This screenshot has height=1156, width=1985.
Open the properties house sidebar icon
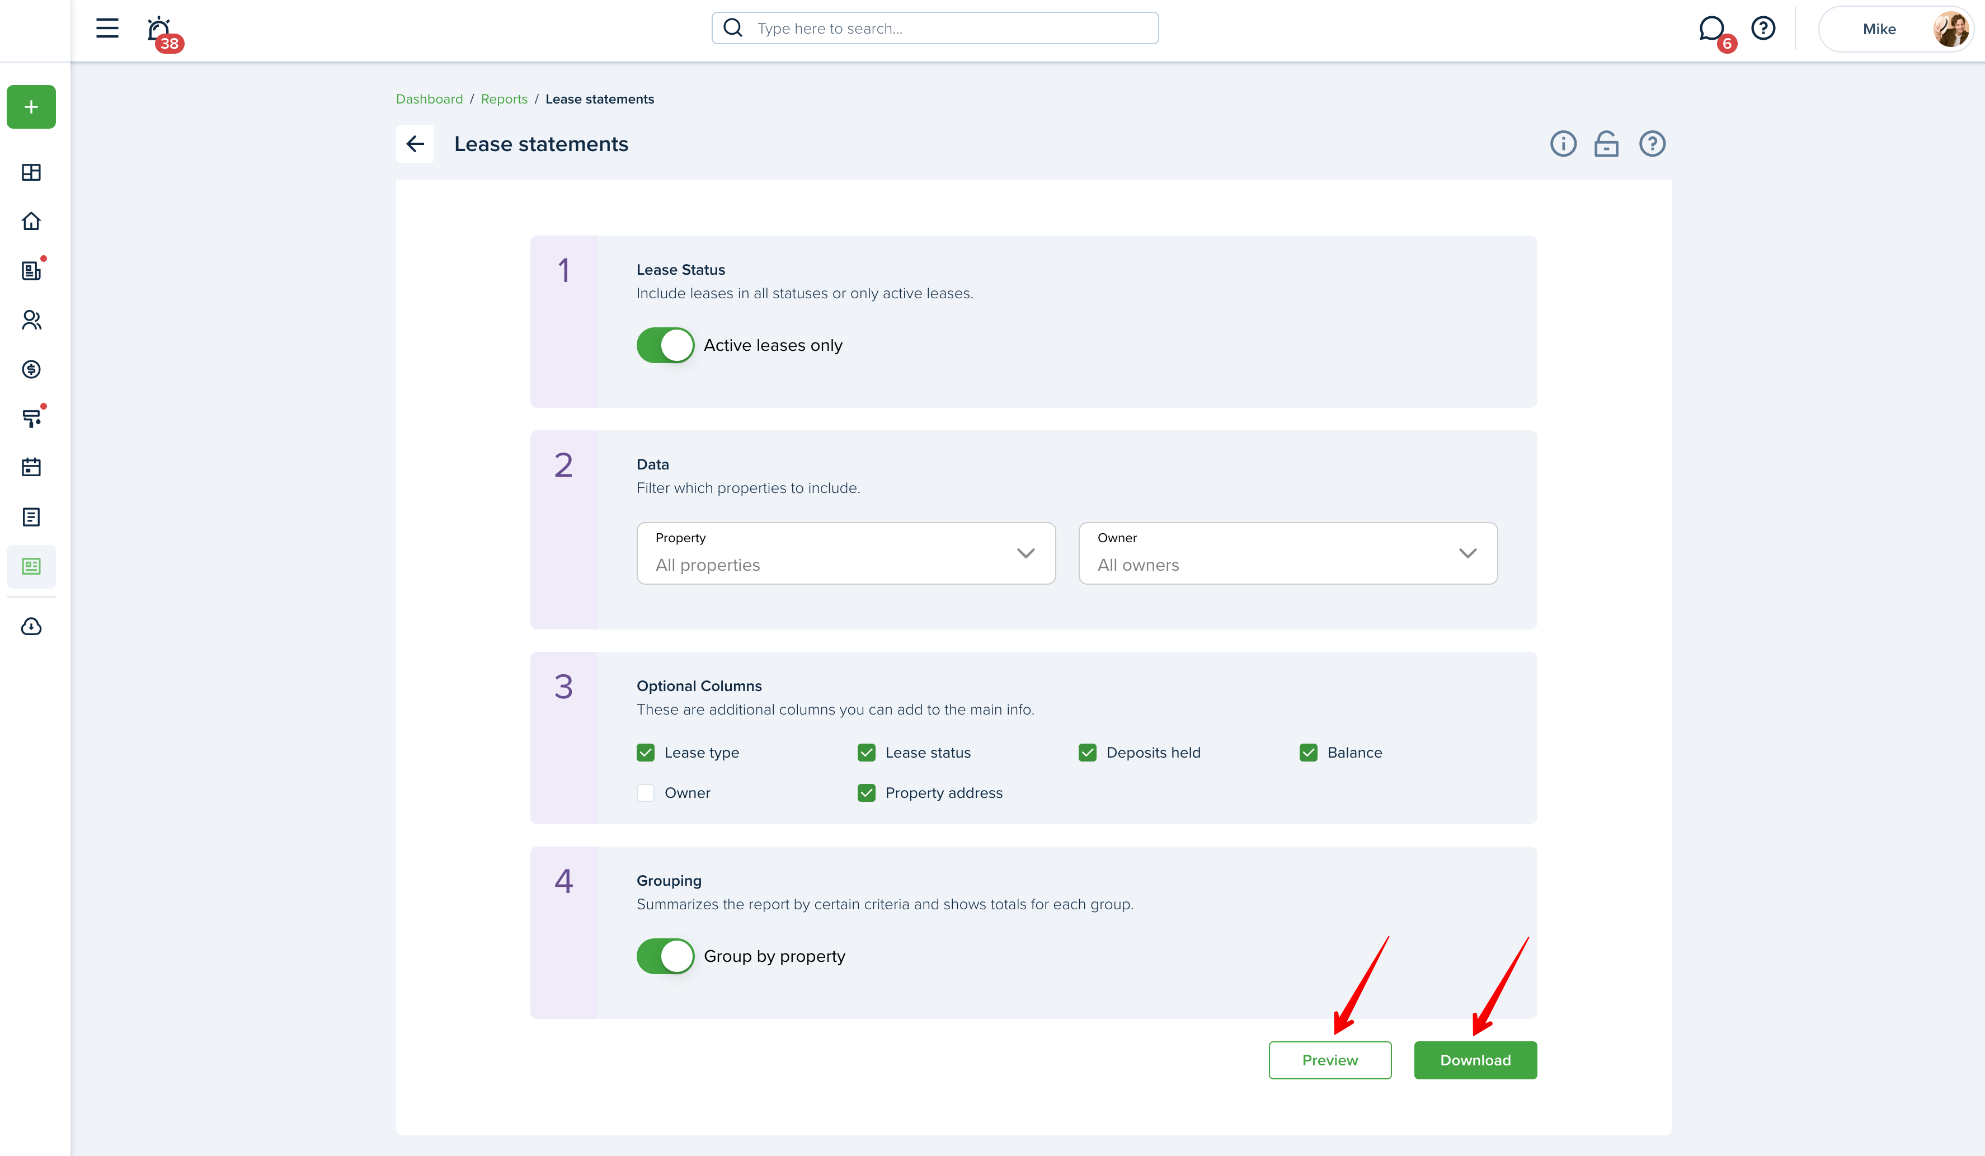click(x=31, y=220)
